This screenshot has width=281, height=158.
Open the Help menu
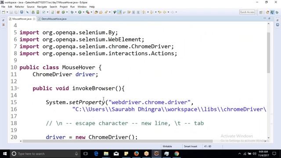[92, 7]
